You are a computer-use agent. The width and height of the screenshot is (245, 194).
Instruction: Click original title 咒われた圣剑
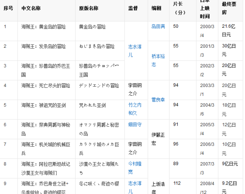coord(92,105)
